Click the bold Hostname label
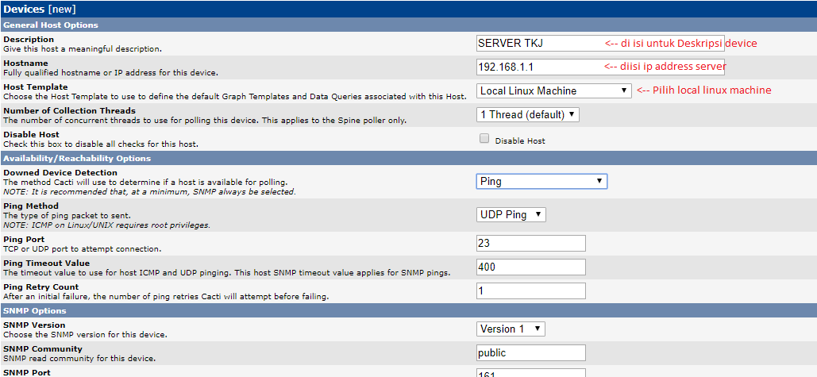The width and height of the screenshot is (817, 377). click(x=25, y=63)
